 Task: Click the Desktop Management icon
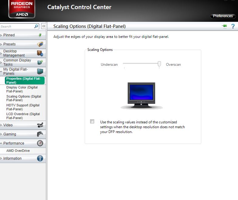tap(40, 53)
